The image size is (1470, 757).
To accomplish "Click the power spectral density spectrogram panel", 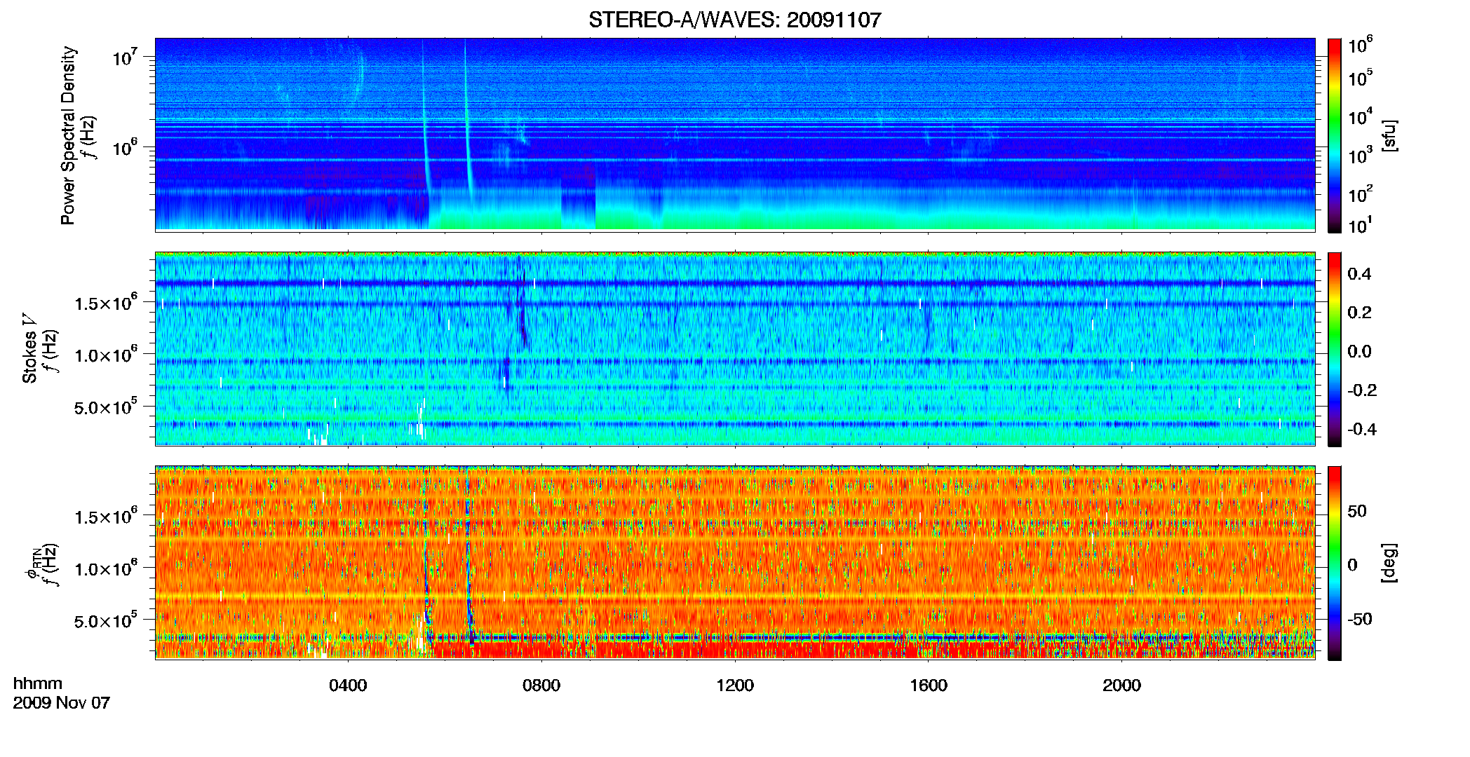I will tap(735, 135).
